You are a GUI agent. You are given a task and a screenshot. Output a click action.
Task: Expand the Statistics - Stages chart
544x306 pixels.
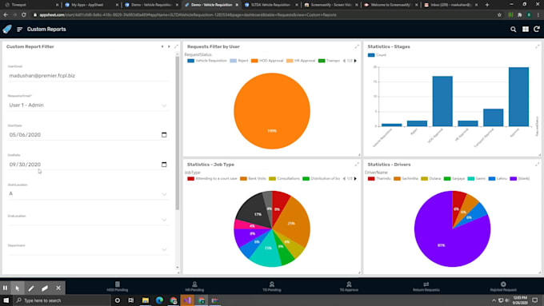pos(537,46)
